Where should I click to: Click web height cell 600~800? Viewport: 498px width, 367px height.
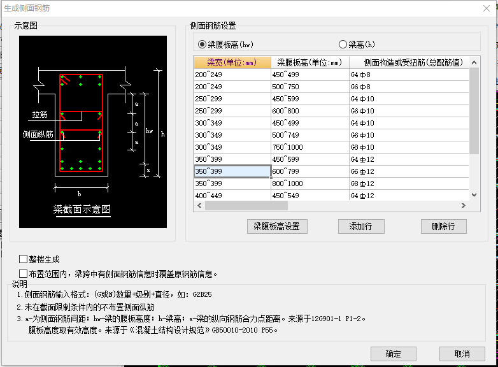[x=309, y=111]
